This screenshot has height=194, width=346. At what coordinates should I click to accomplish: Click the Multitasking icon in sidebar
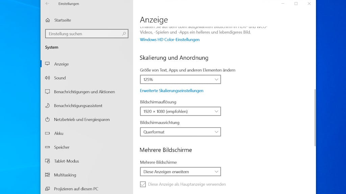tap(47, 175)
